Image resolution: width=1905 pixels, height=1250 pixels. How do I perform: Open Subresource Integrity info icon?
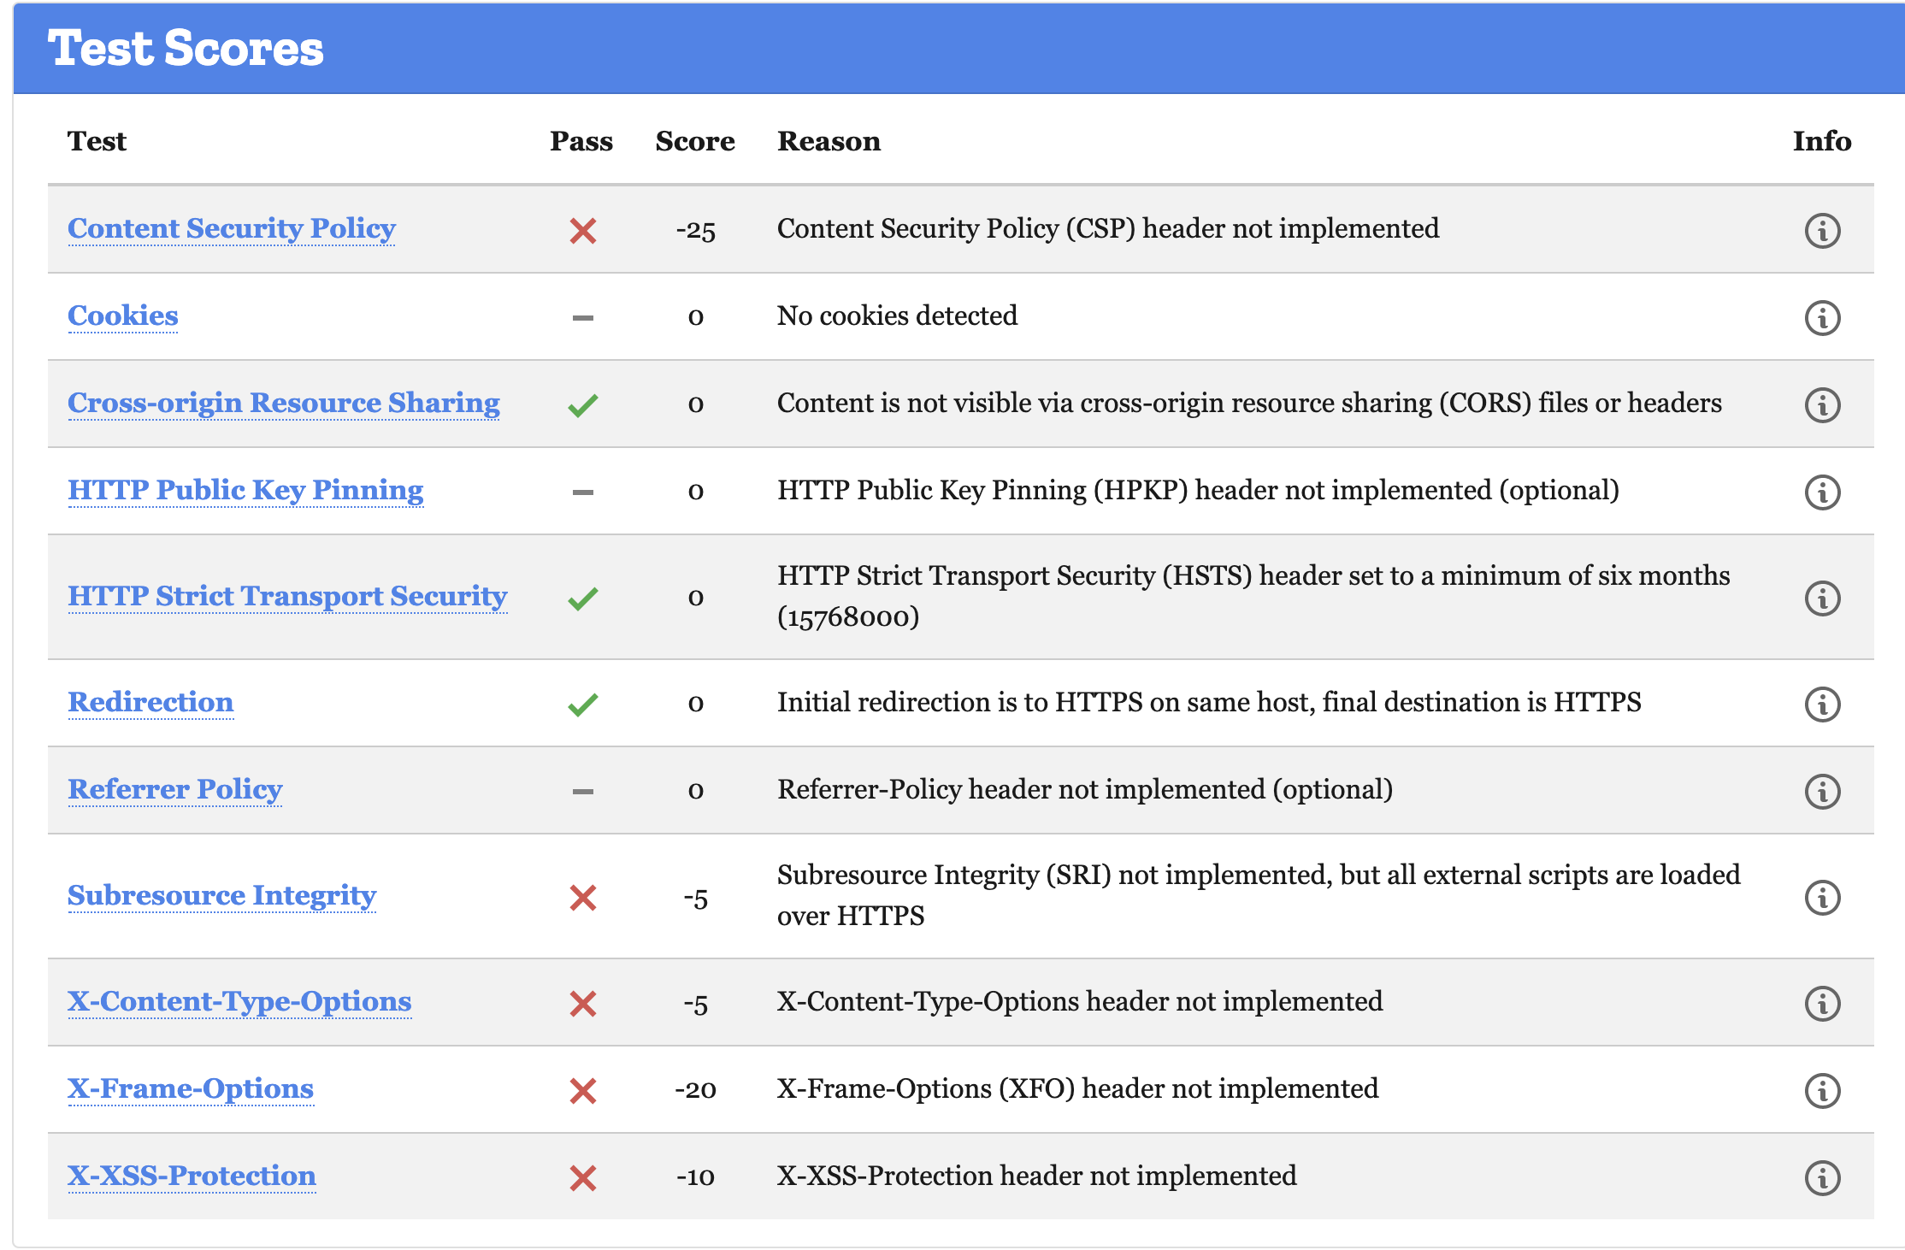coord(1821,898)
